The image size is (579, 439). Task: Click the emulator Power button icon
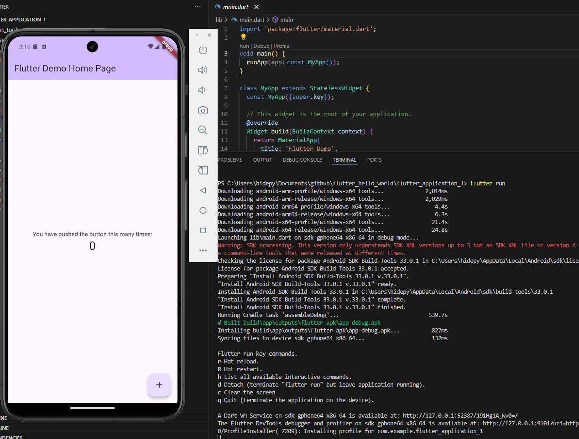(203, 50)
